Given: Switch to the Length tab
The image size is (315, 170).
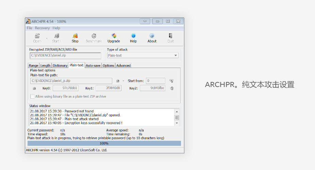Looking at the screenshot, I should [45, 65].
